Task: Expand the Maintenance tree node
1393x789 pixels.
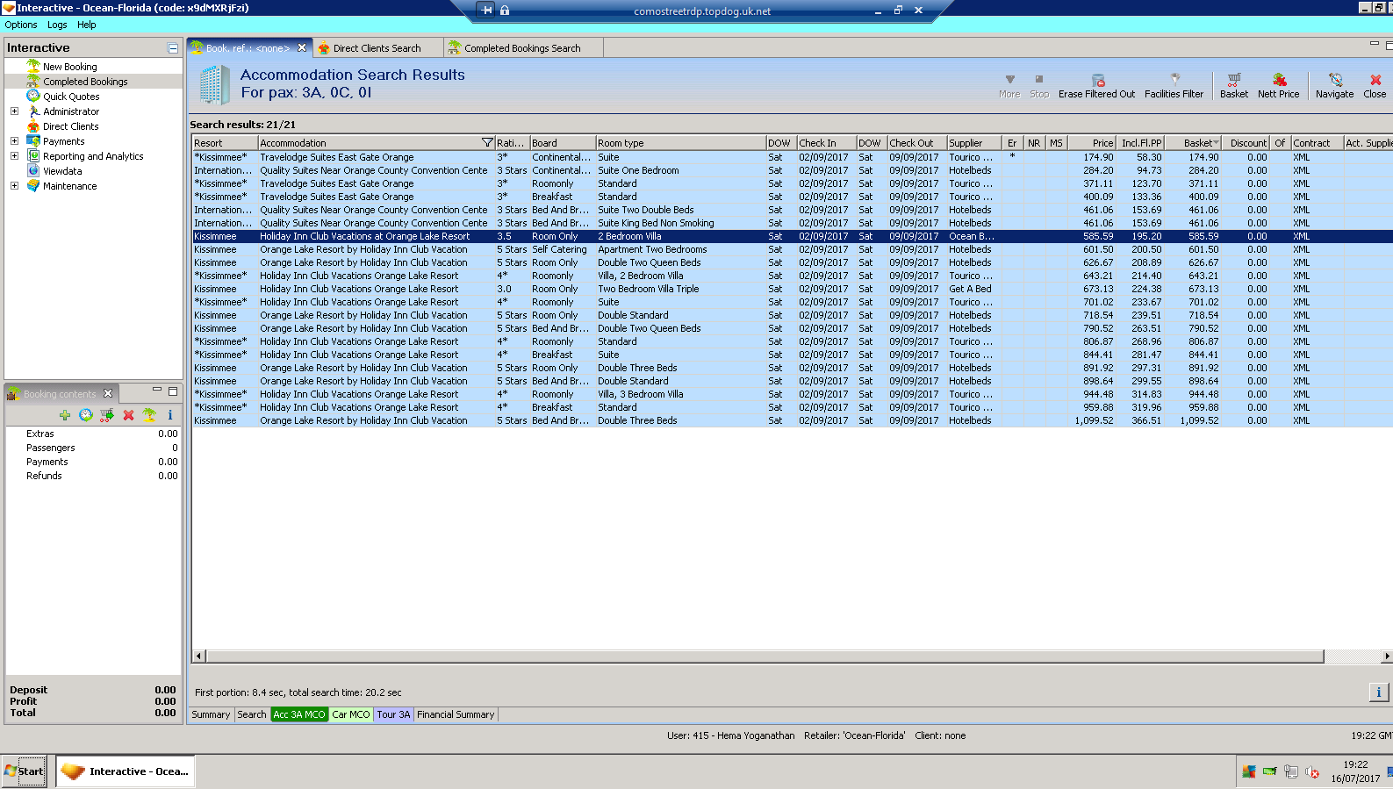Action: (14, 186)
